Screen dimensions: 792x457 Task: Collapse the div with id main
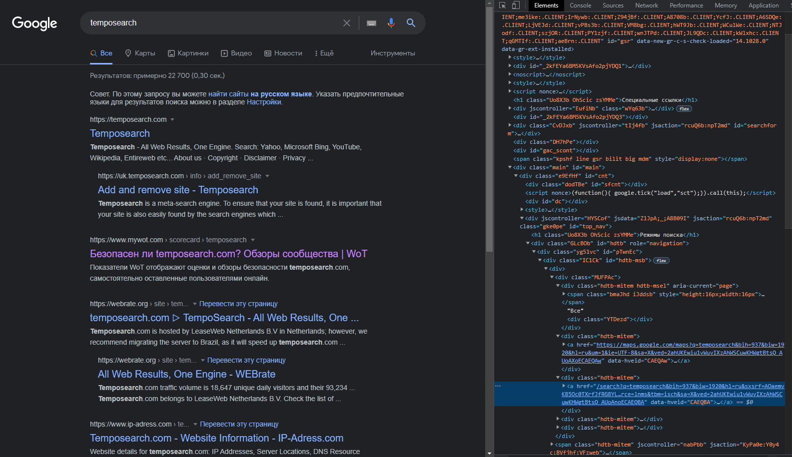point(510,168)
